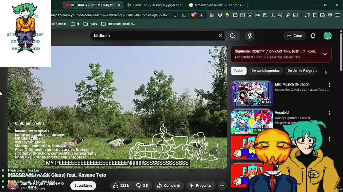Click the video player showing ducks

[x=117, y=107]
